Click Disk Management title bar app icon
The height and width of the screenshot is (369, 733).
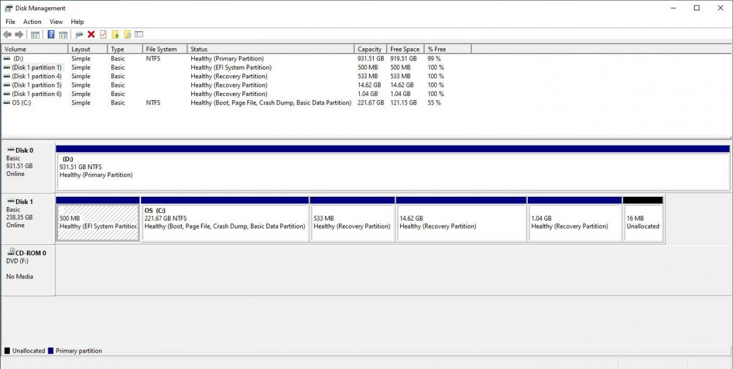(9, 8)
